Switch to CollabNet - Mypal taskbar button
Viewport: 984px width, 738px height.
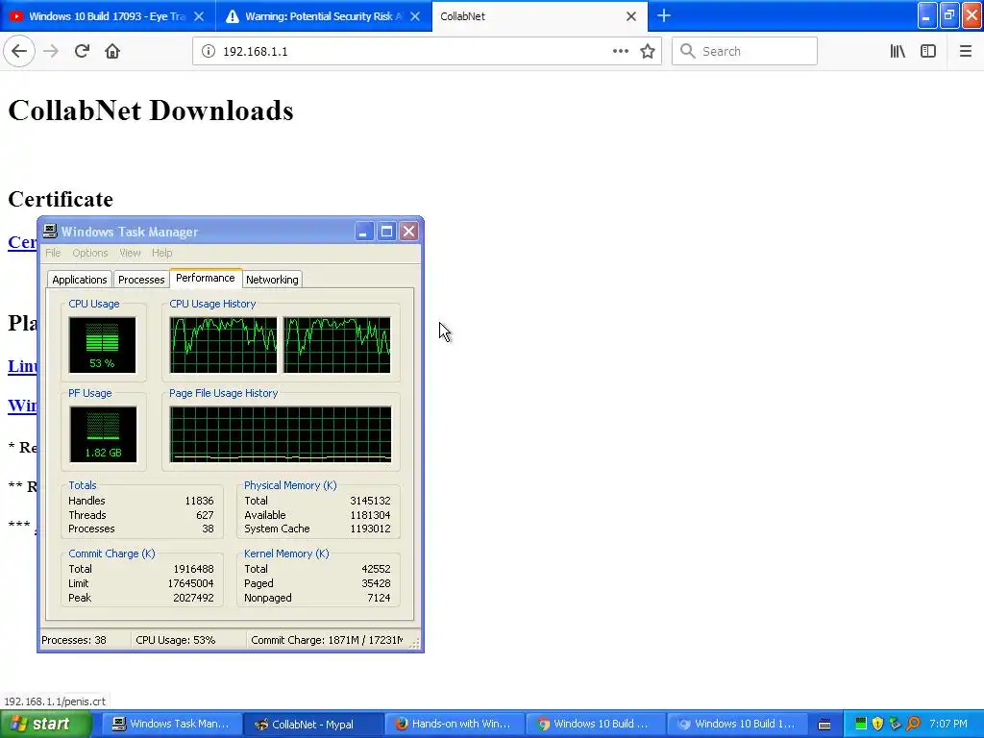pyautogui.click(x=312, y=725)
